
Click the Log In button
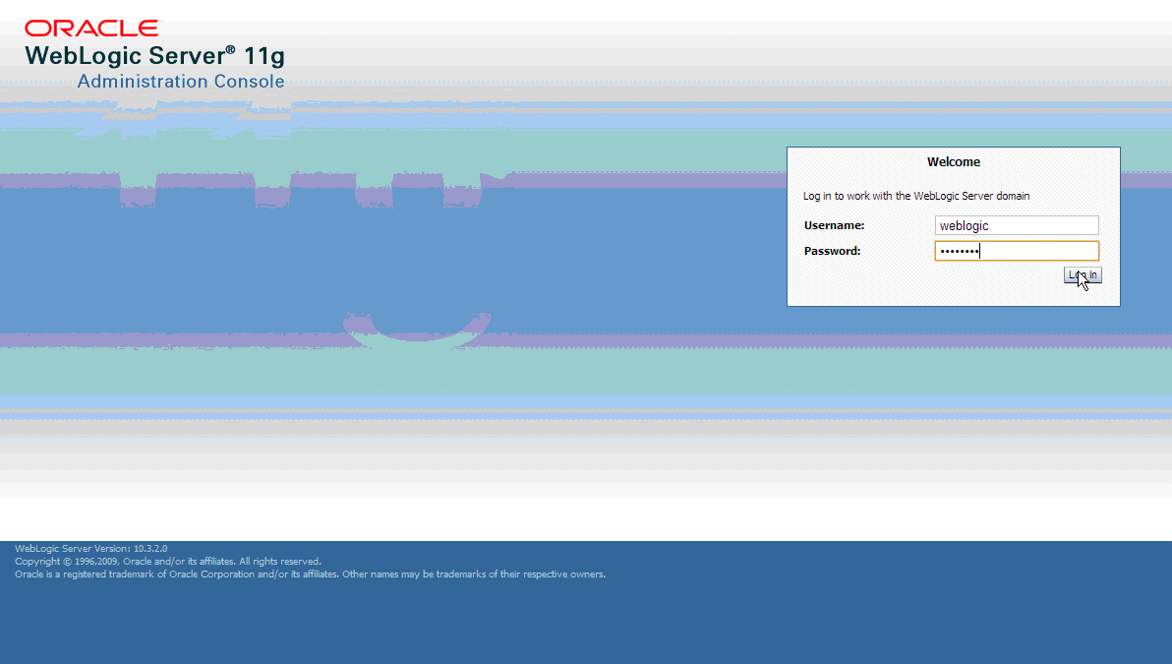[1083, 275]
